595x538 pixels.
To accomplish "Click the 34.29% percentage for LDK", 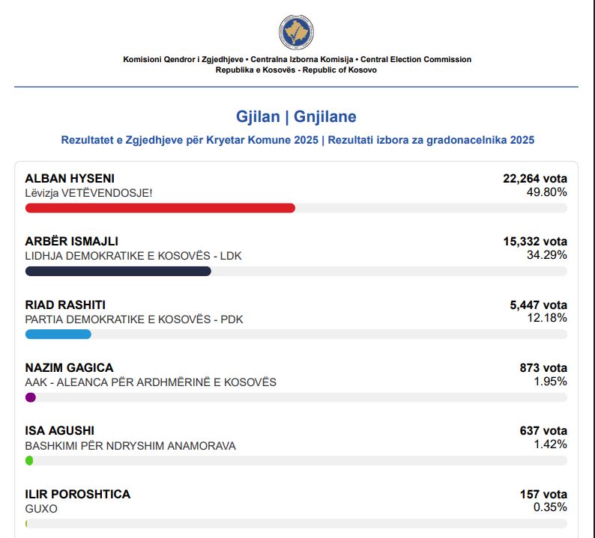I will (546, 255).
